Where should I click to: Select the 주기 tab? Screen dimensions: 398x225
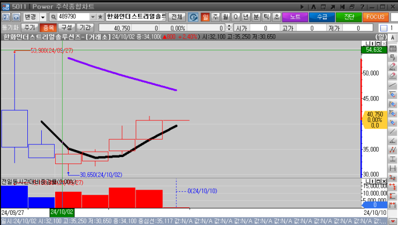pos(29,27)
